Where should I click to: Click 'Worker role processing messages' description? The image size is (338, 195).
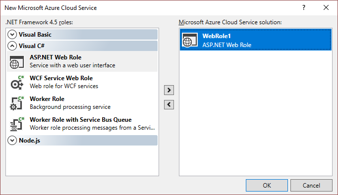(92, 128)
